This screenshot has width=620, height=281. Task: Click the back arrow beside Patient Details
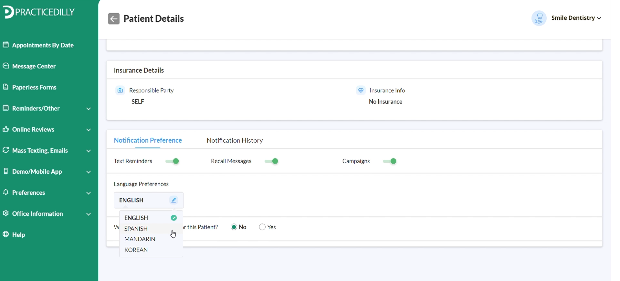[114, 19]
